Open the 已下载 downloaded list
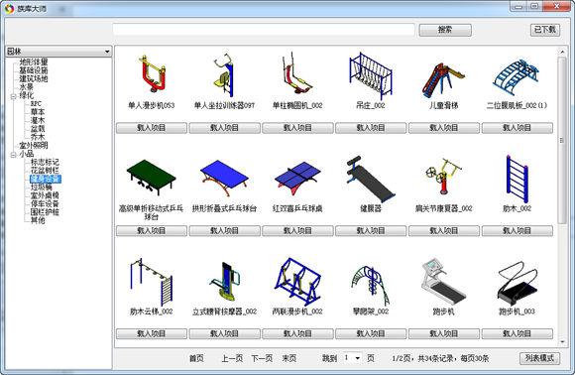The image size is (575, 375). click(x=545, y=30)
